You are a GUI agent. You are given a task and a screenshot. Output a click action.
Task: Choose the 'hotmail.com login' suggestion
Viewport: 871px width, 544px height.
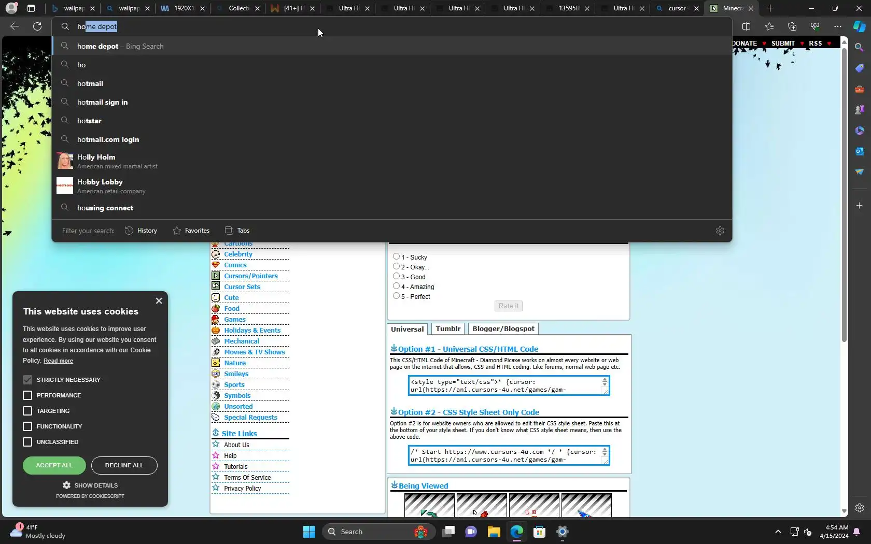click(x=391, y=139)
